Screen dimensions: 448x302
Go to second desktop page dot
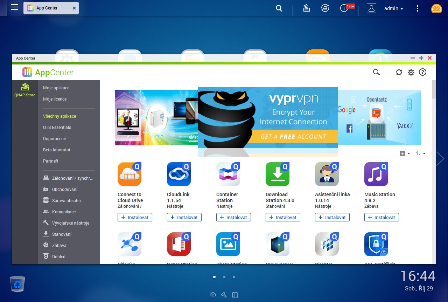point(224,277)
